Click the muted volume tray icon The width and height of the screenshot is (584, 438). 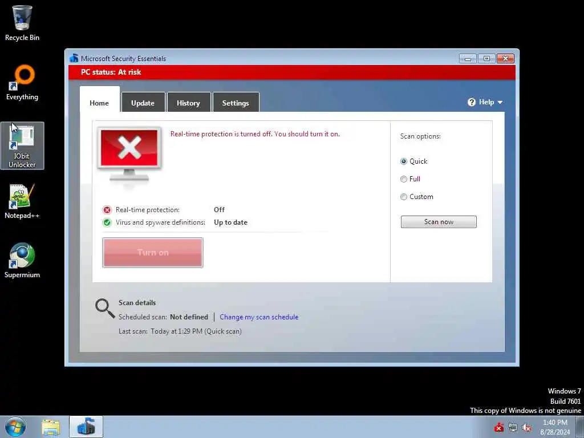coord(526,428)
